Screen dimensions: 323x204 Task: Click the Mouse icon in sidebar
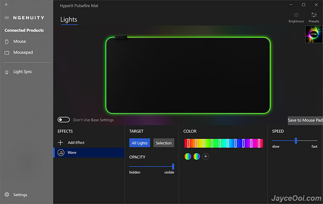(x=6, y=42)
